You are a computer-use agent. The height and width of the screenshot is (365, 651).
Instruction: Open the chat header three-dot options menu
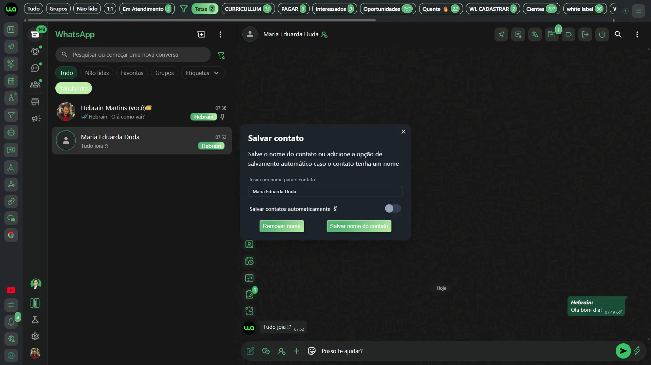637,34
